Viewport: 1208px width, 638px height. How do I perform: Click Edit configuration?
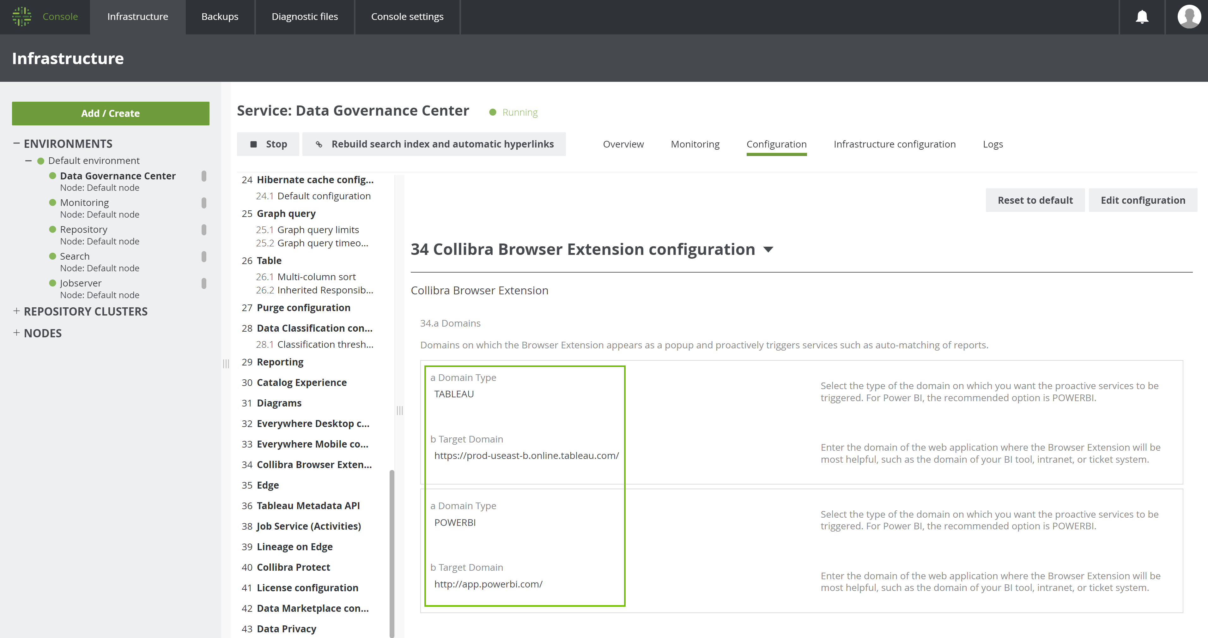tap(1143, 200)
